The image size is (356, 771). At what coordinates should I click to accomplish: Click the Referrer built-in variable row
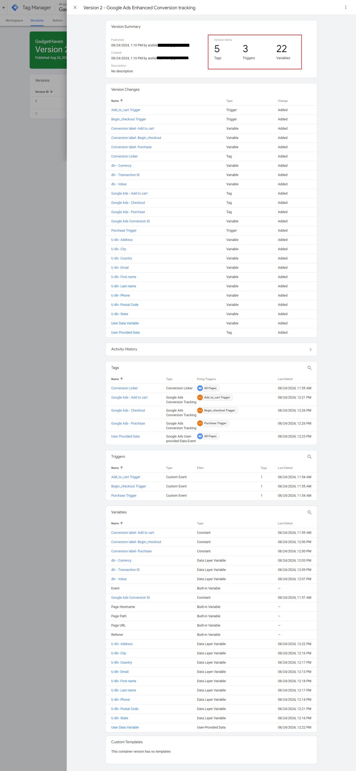[x=211, y=635]
